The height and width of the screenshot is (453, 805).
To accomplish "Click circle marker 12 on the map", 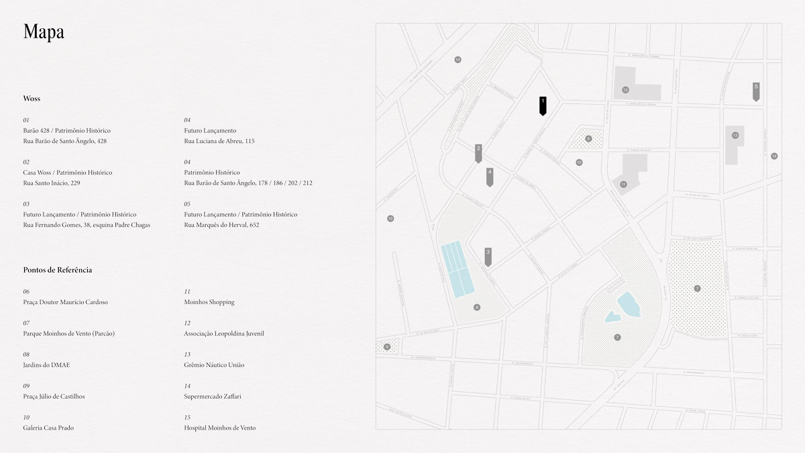I will (x=625, y=89).
